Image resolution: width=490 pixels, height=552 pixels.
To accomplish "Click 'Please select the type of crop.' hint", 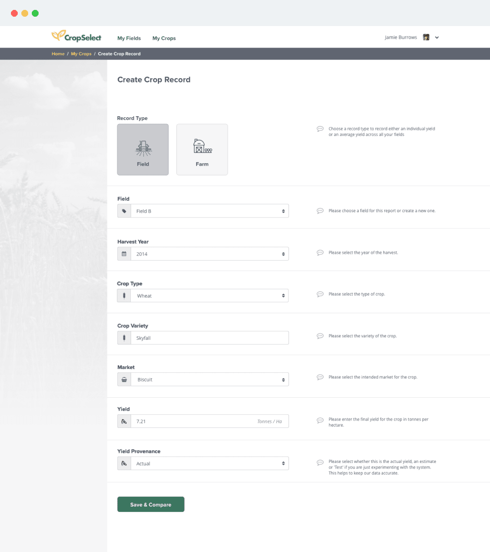I will pyautogui.click(x=357, y=295).
